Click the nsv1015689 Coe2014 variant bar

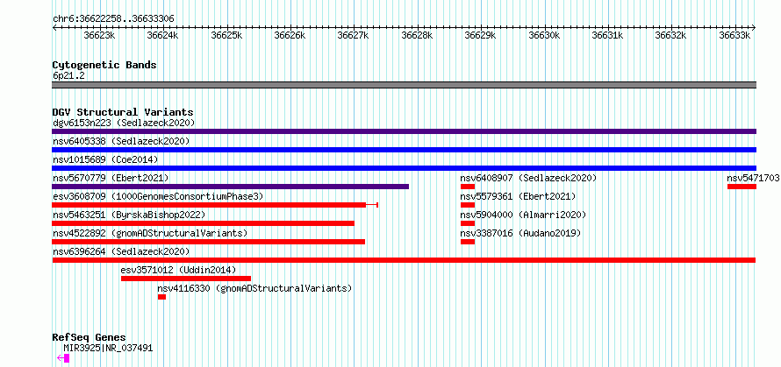pyautogui.click(x=405, y=168)
